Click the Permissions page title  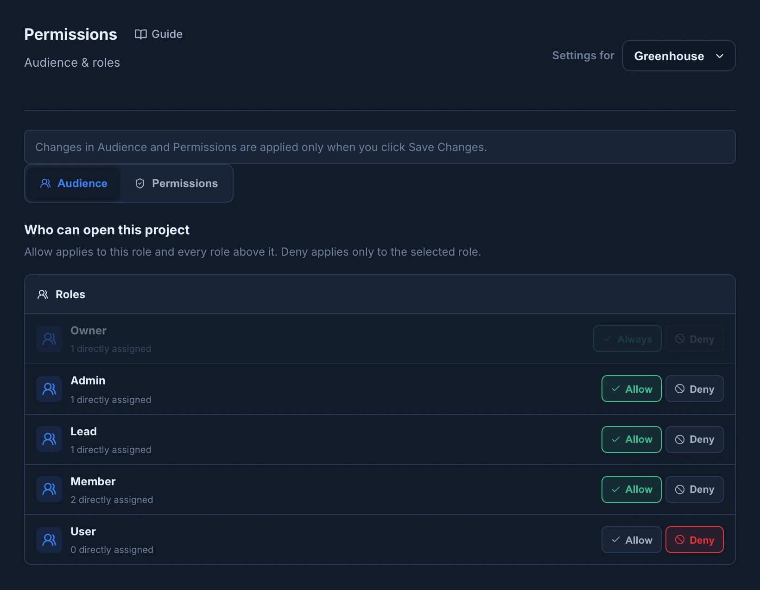(70, 34)
